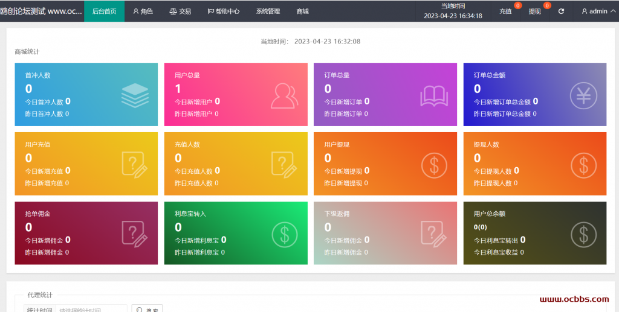Image resolution: width=619 pixels, height=312 pixels.
Task: Click the stacked layers icon in 首冲人数 card
Action: pyautogui.click(x=135, y=95)
